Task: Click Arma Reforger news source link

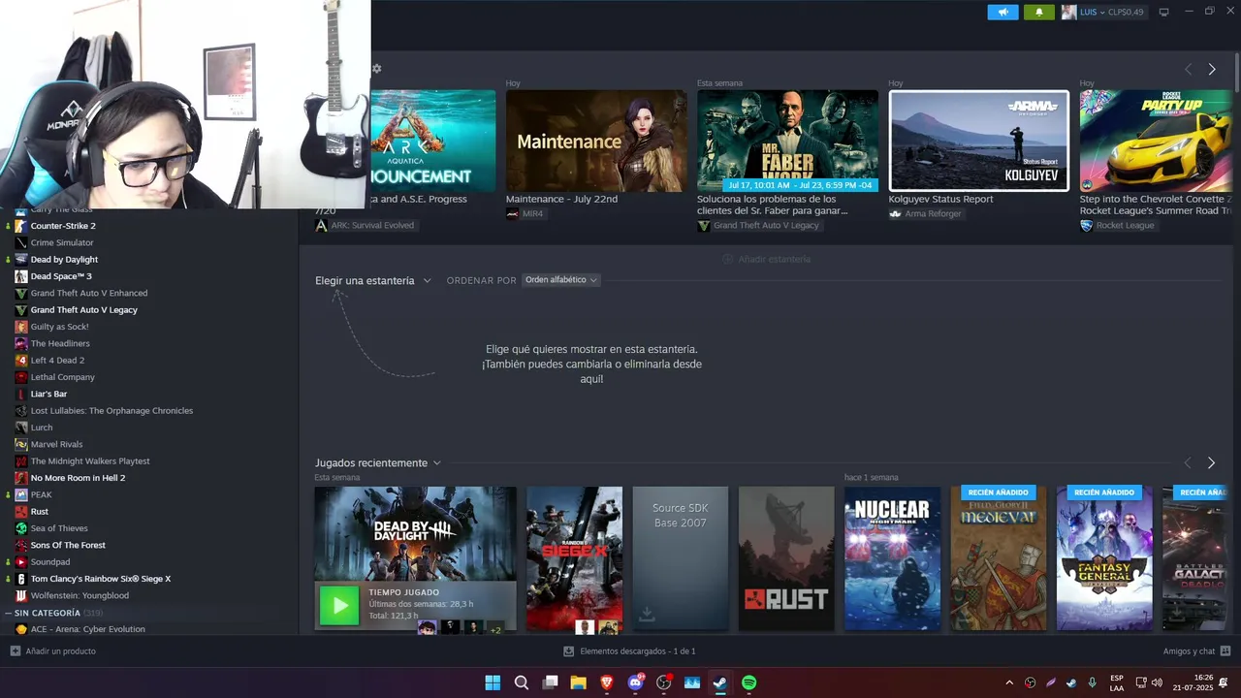Action: (933, 213)
